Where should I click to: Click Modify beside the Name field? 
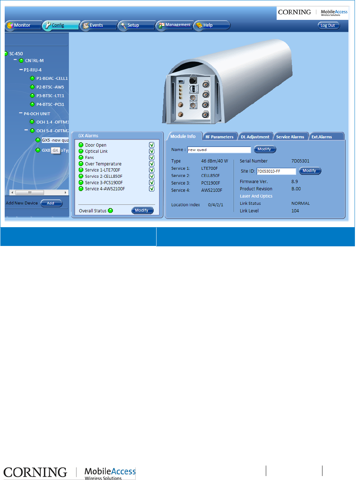[265, 149]
